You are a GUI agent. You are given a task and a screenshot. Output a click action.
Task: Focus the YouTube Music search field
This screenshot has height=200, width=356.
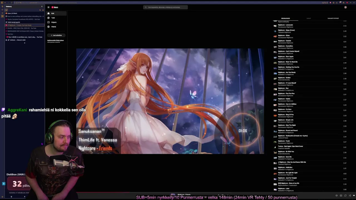tap(165, 7)
